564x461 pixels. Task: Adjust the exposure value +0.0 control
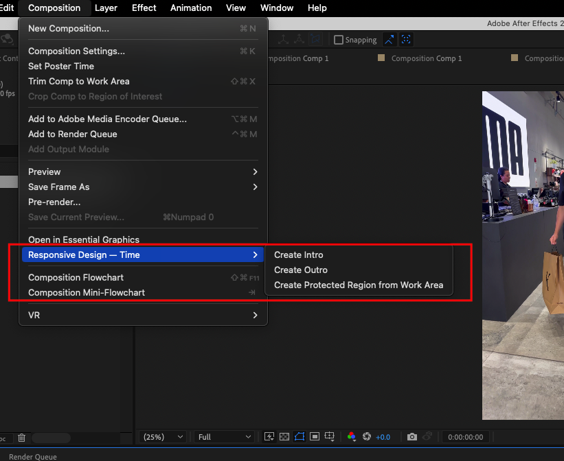383,436
